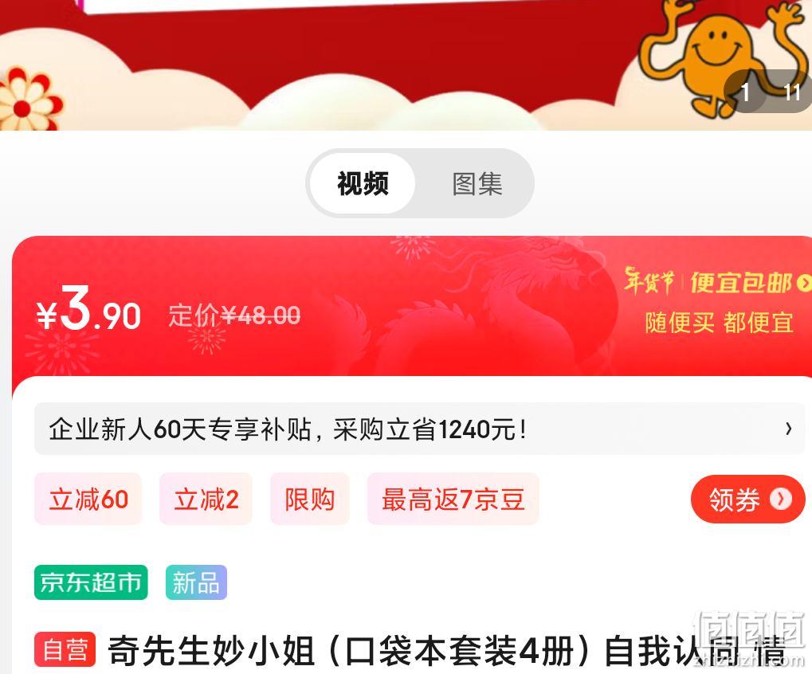The image size is (812, 674).
Task: Select the 立减60 discount tag
Action: 88,499
